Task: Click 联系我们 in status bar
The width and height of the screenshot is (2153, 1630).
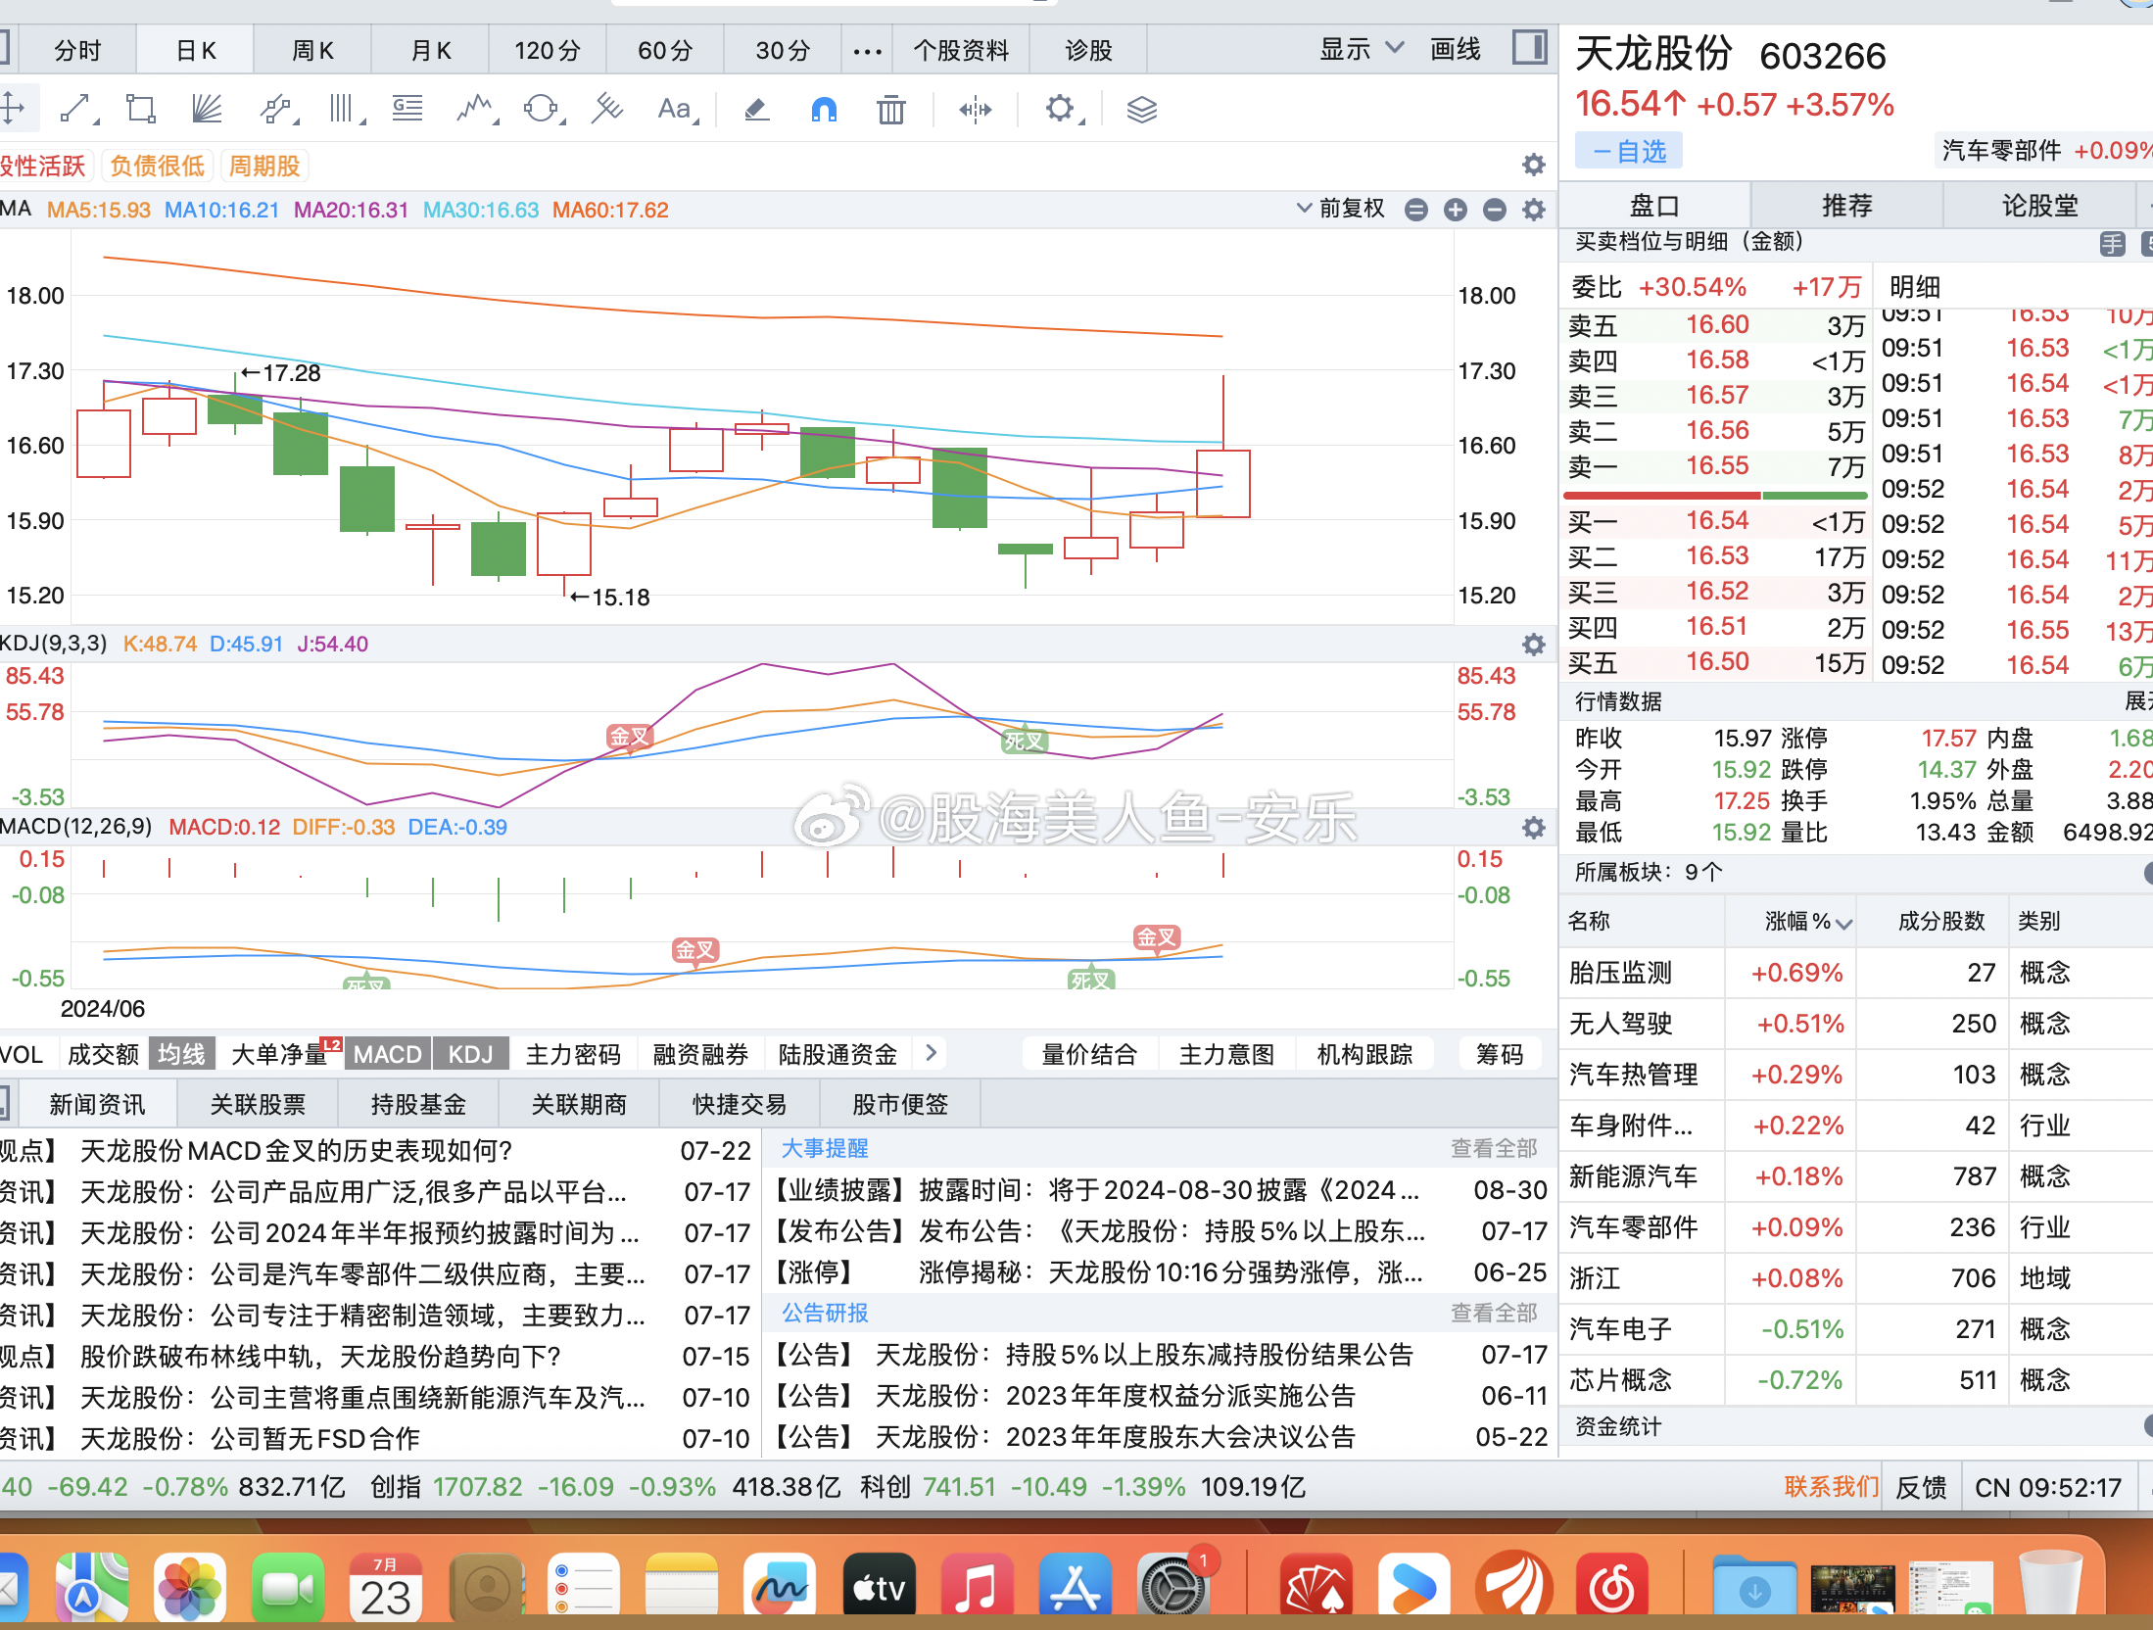Action: click(x=1831, y=1487)
